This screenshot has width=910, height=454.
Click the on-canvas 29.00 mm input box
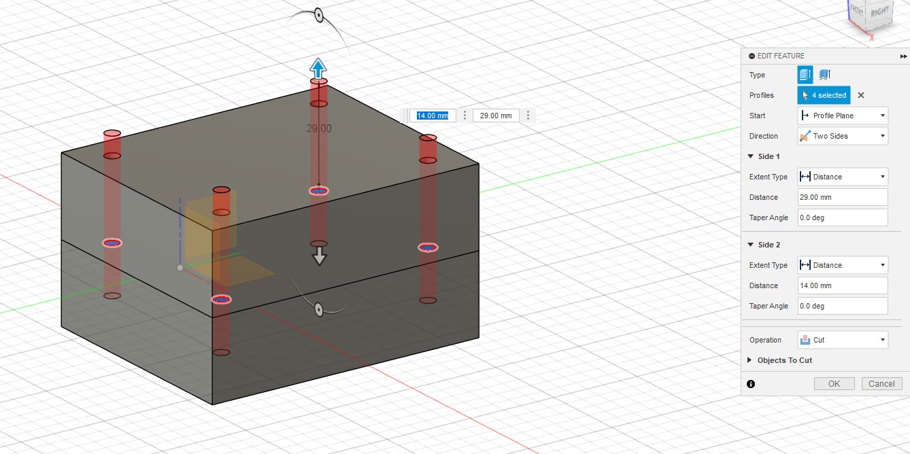(496, 116)
